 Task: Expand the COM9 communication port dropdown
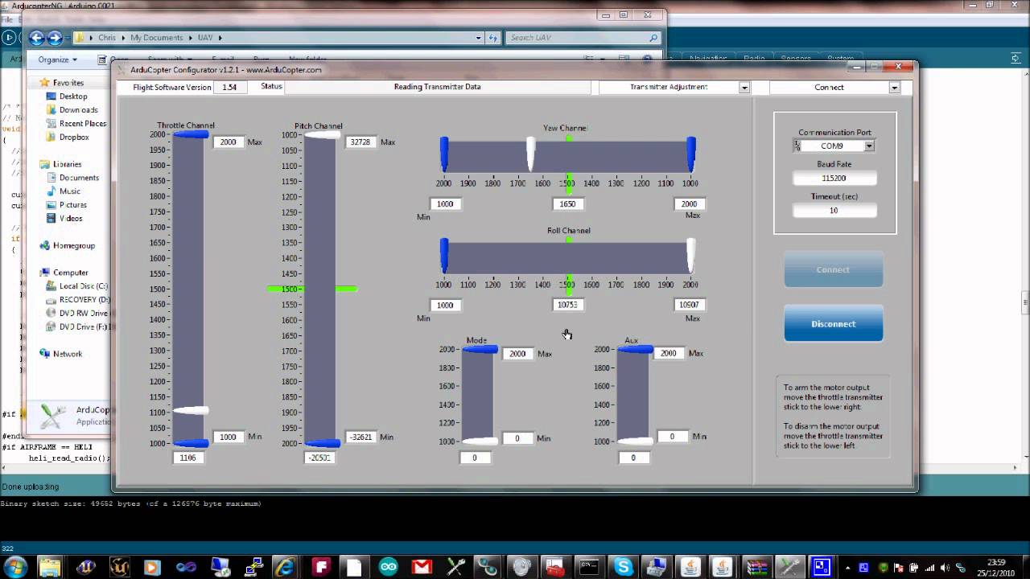869,146
